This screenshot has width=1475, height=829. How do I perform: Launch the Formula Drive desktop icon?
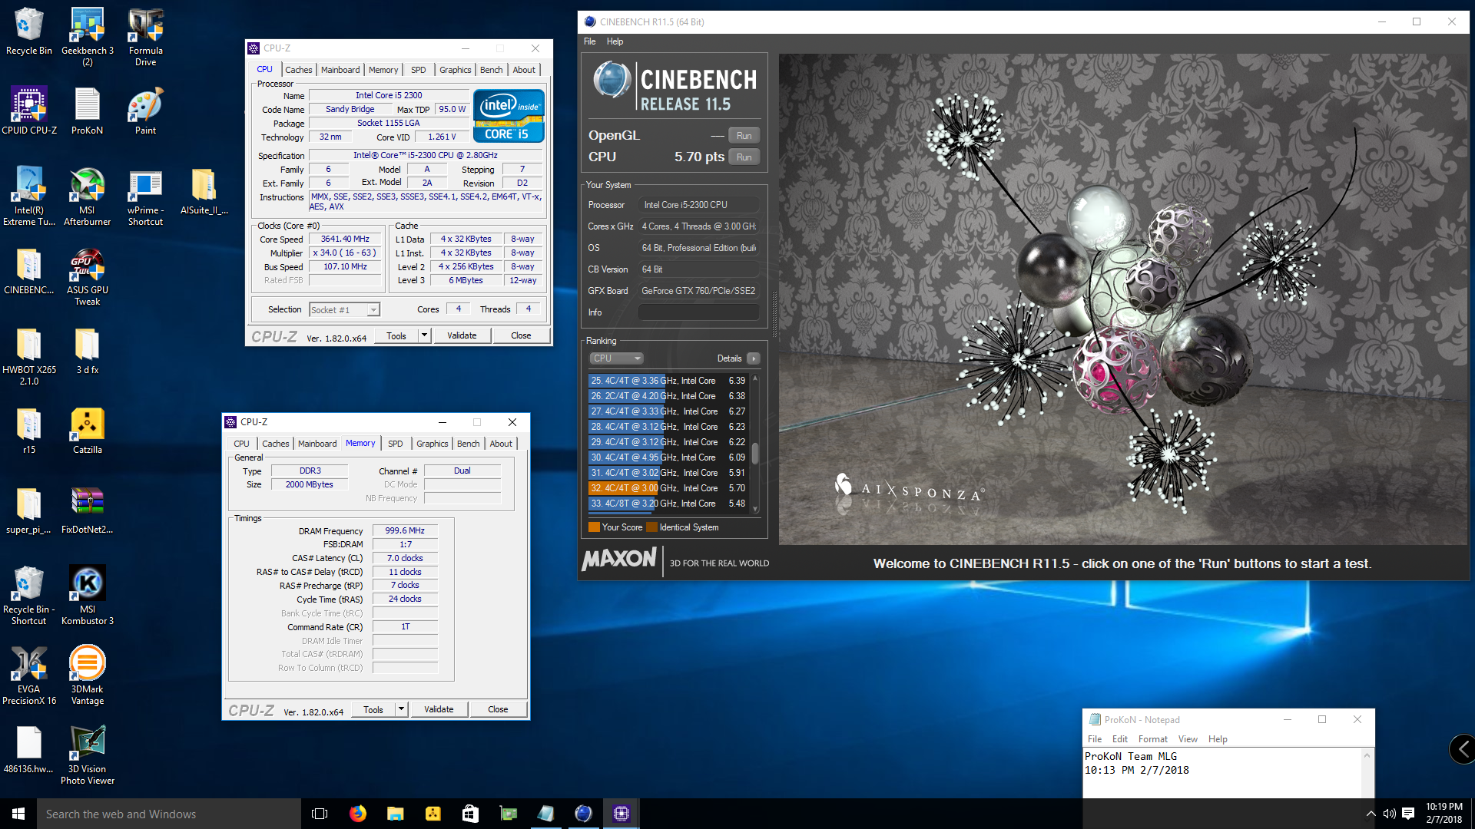click(x=145, y=37)
